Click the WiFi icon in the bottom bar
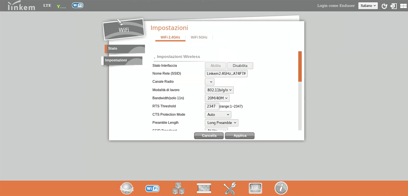This screenshot has height=196, width=408. pyautogui.click(x=152, y=188)
